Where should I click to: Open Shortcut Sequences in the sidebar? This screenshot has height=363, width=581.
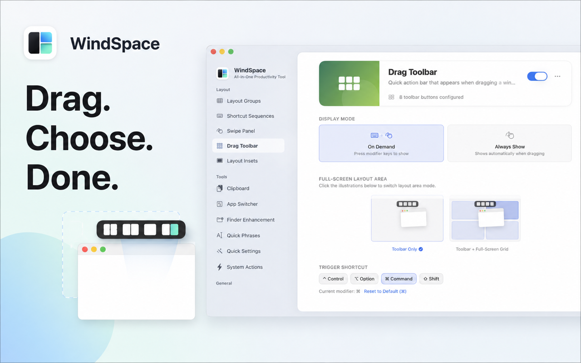pyautogui.click(x=248, y=116)
